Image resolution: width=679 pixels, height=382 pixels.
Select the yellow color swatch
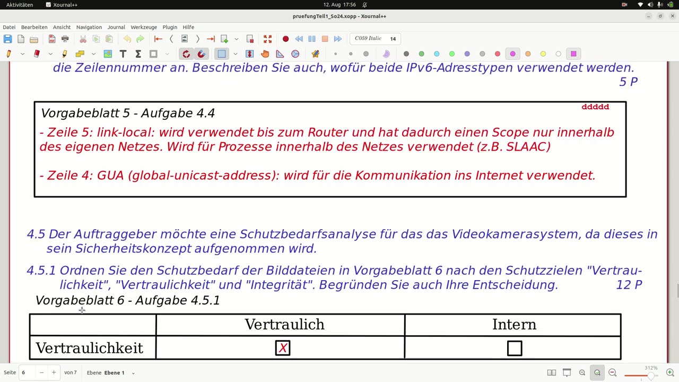pyautogui.click(x=543, y=54)
